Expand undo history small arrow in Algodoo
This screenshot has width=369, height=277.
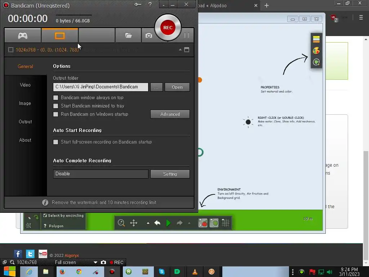[148, 223]
